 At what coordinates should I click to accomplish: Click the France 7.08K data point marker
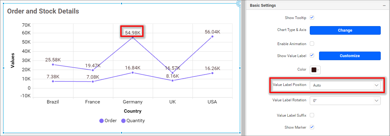pyautogui.click(x=93, y=82)
